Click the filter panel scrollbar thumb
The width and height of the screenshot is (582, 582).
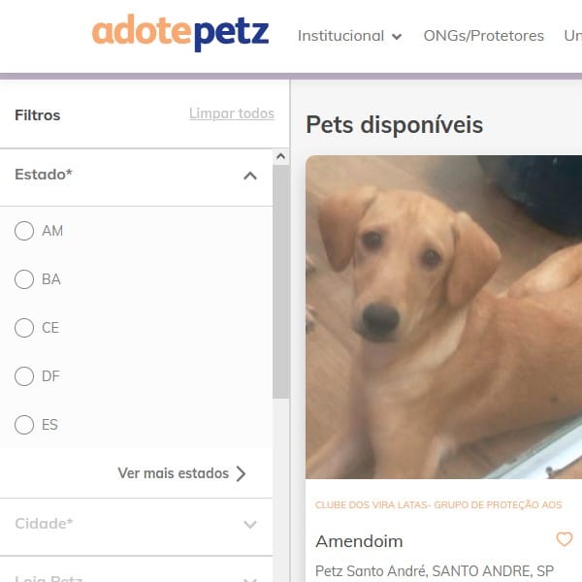280,282
